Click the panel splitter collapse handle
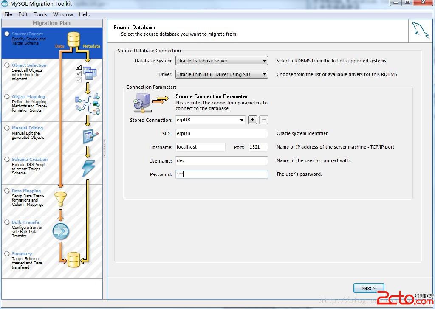 [105, 148]
